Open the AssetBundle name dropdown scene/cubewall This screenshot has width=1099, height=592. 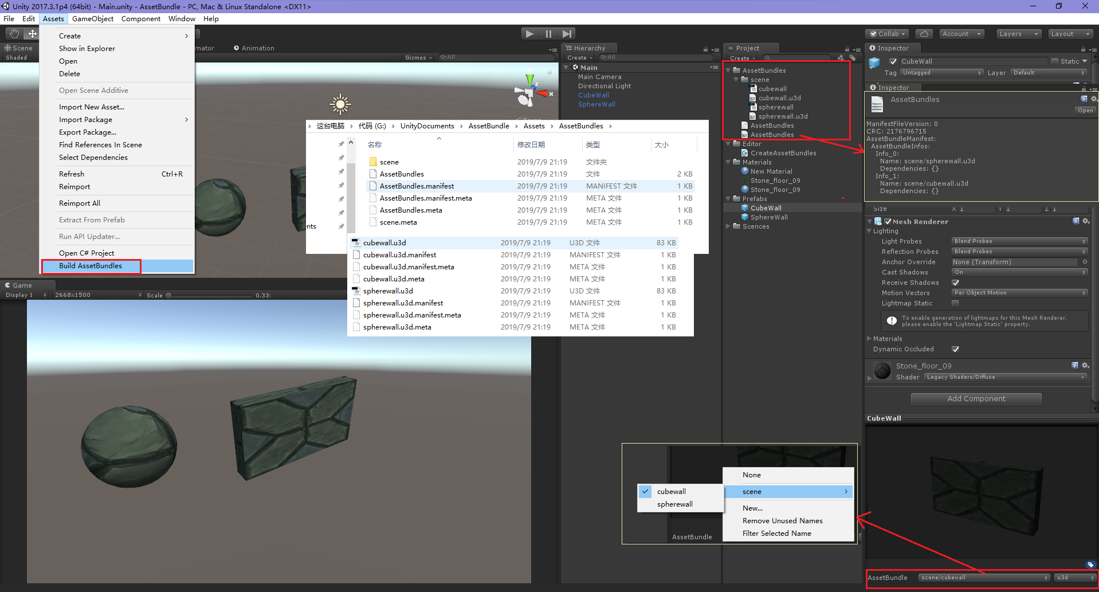pos(984,578)
